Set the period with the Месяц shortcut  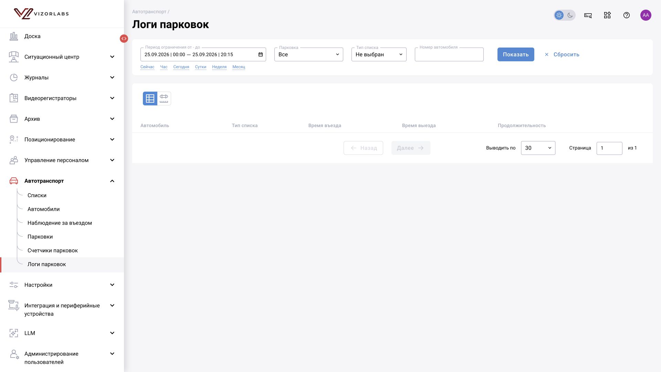(x=239, y=67)
